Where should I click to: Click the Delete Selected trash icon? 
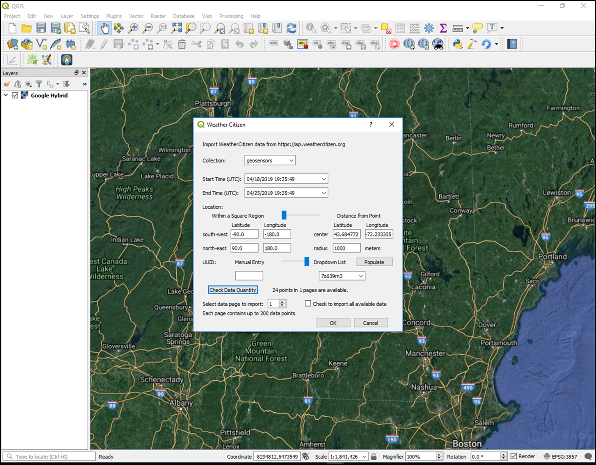coord(182,44)
